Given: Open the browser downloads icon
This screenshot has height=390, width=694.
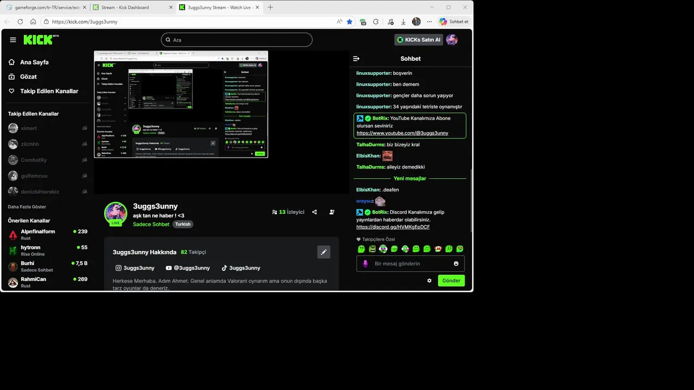Looking at the screenshot, I should 403,22.
